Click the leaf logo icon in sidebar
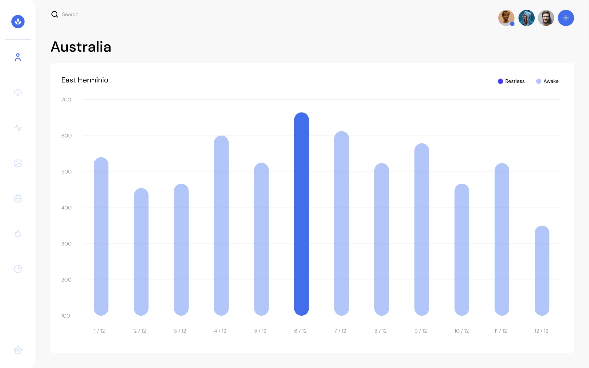The height and width of the screenshot is (368, 589). (18, 21)
